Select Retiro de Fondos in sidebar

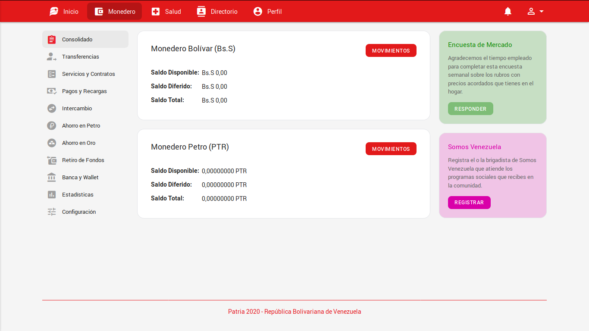[83, 160]
